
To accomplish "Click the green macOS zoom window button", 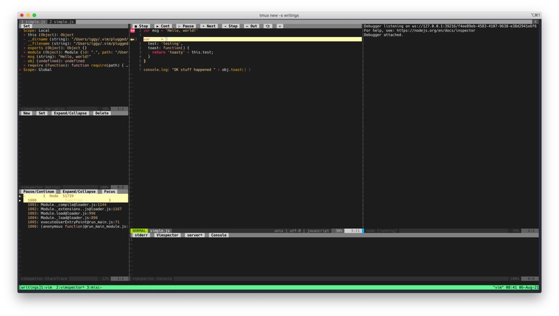I will click(x=34, y=15).
